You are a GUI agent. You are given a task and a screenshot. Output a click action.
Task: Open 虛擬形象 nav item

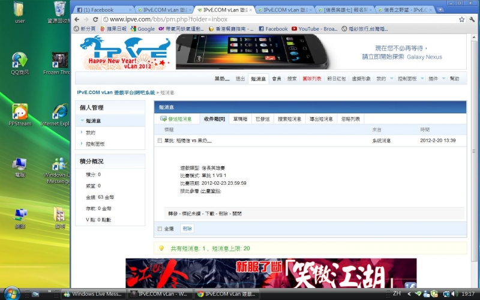point(361,79)
